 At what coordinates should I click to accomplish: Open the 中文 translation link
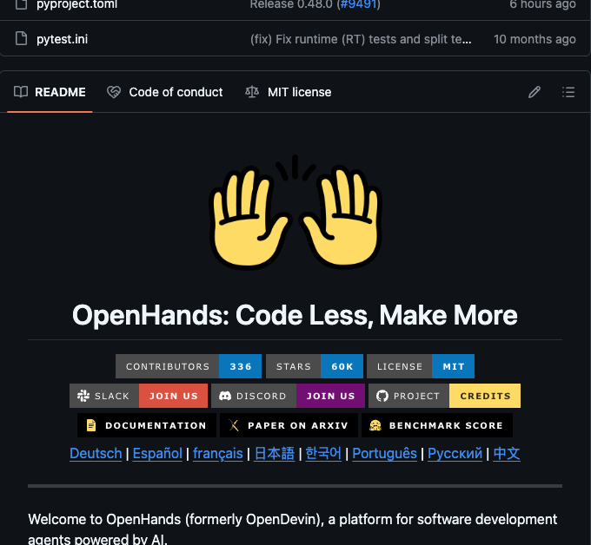tap(507, 454)
